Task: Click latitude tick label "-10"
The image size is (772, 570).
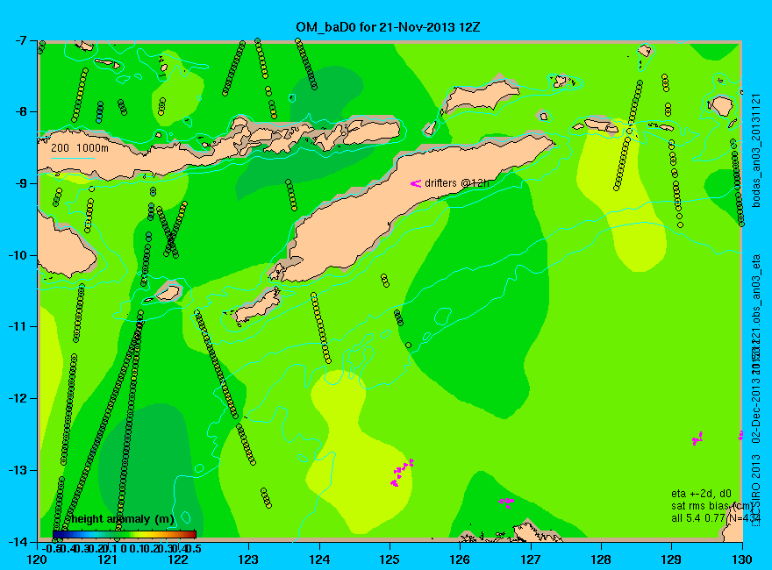Action: (x=18, y=255)
